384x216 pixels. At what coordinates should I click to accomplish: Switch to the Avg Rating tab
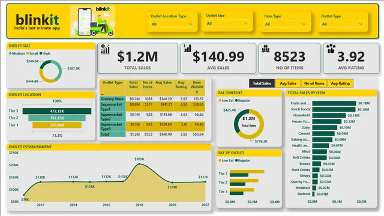340,83
